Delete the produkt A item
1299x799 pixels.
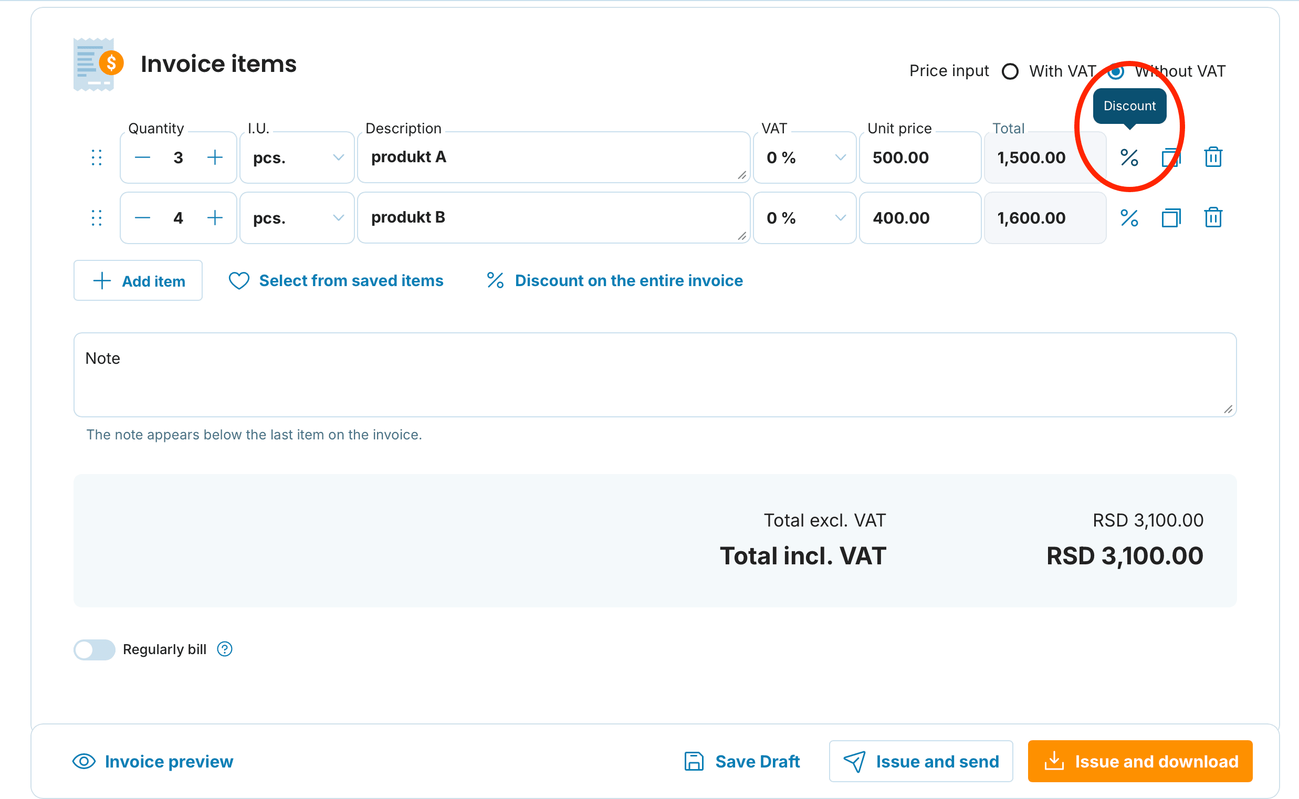click(1213, 157)
